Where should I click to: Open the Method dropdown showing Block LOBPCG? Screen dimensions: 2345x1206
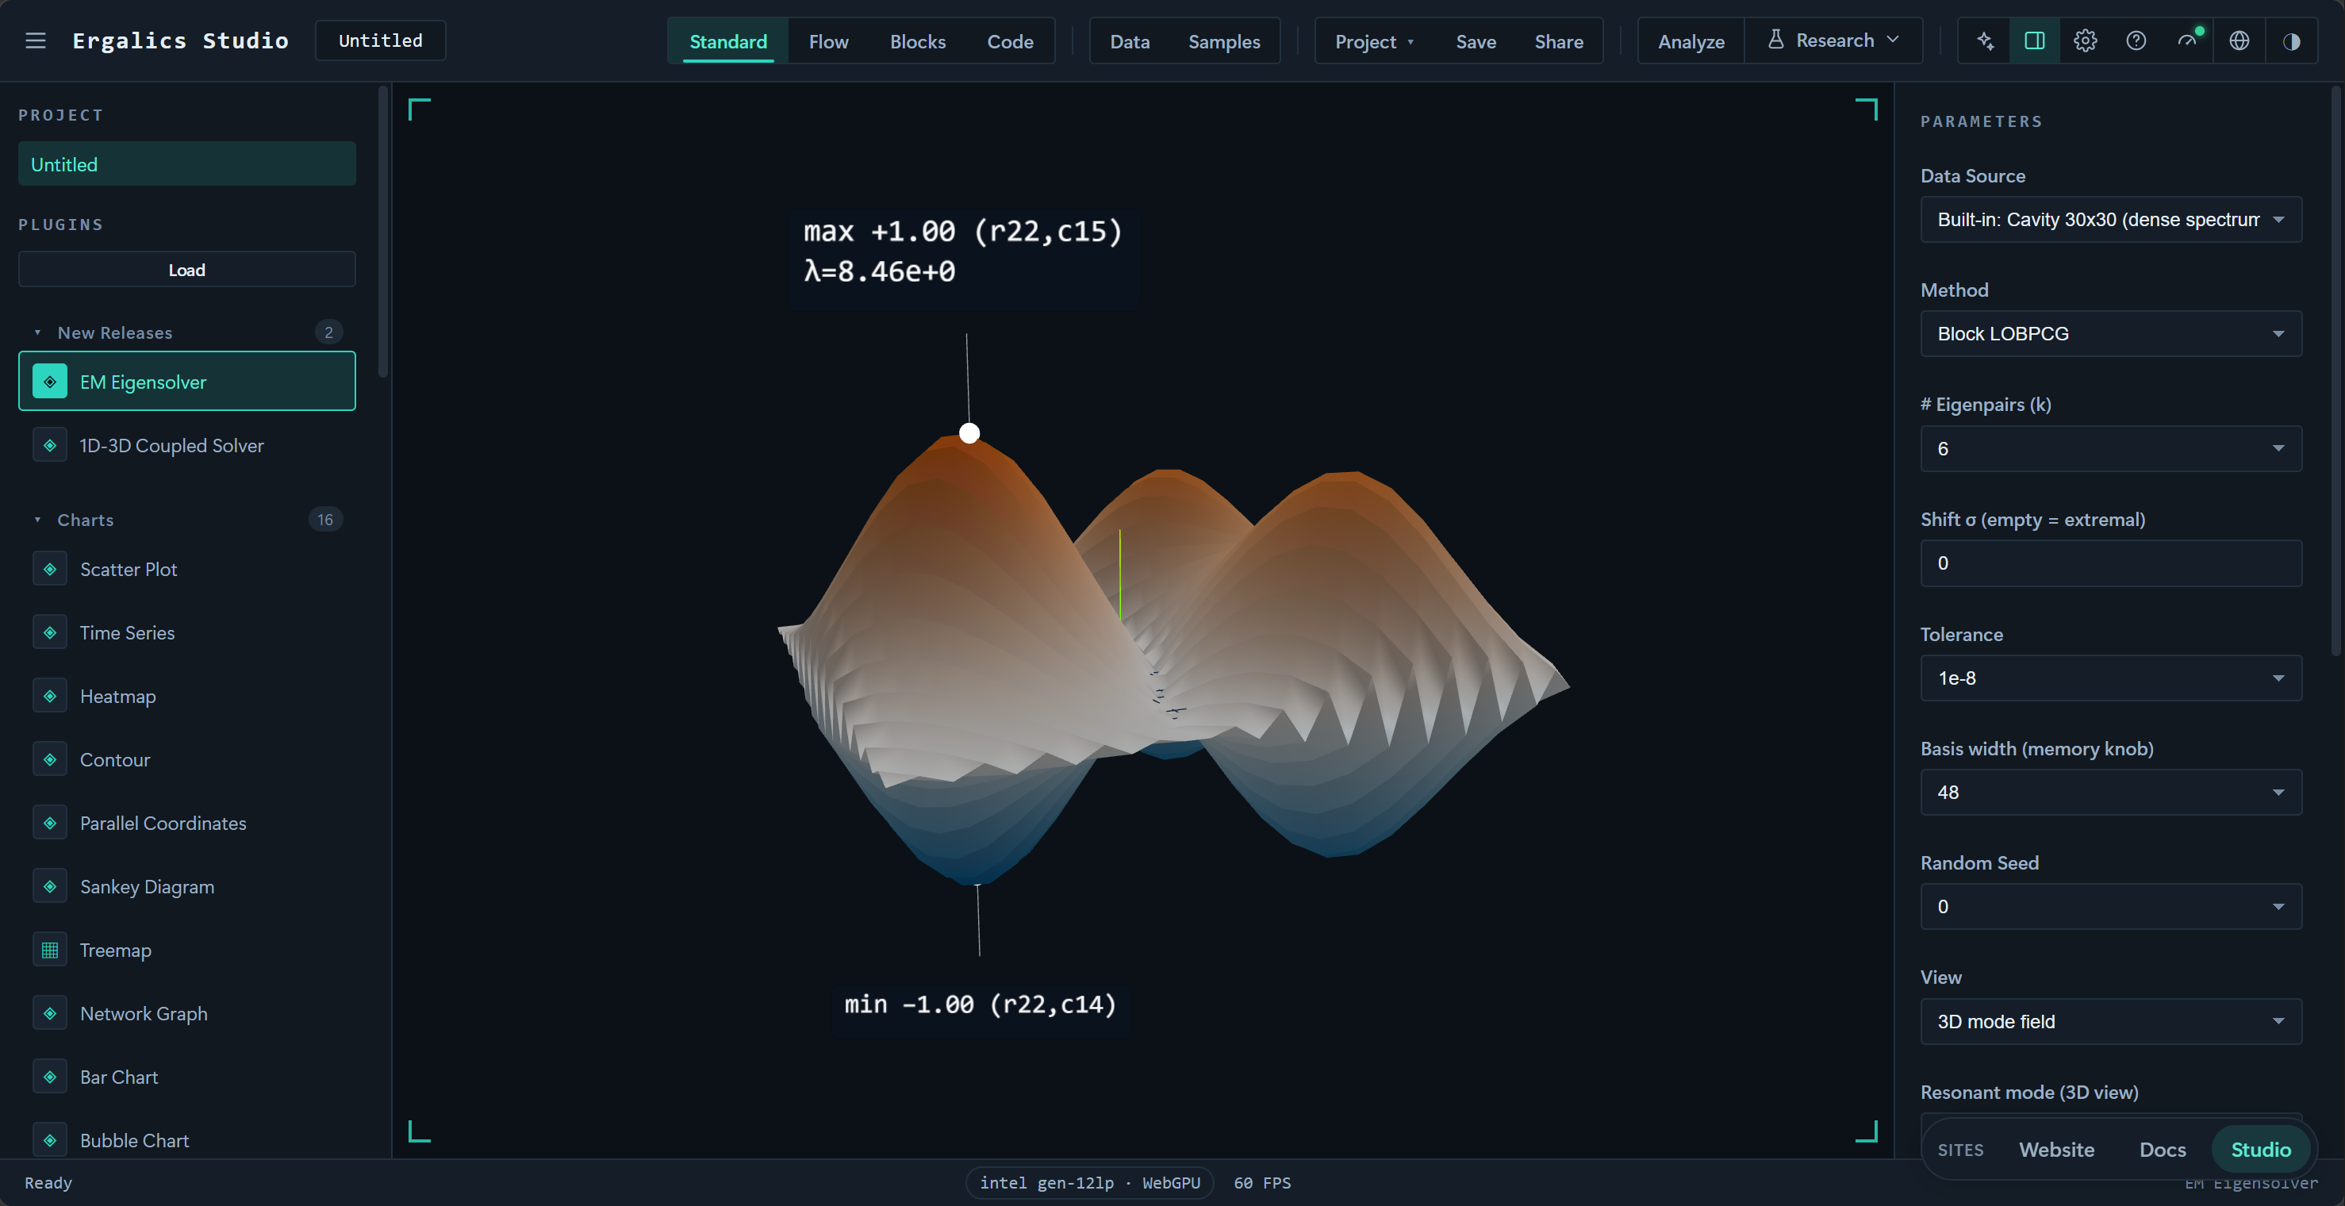pyautogui.click(x=2110, y=334)
